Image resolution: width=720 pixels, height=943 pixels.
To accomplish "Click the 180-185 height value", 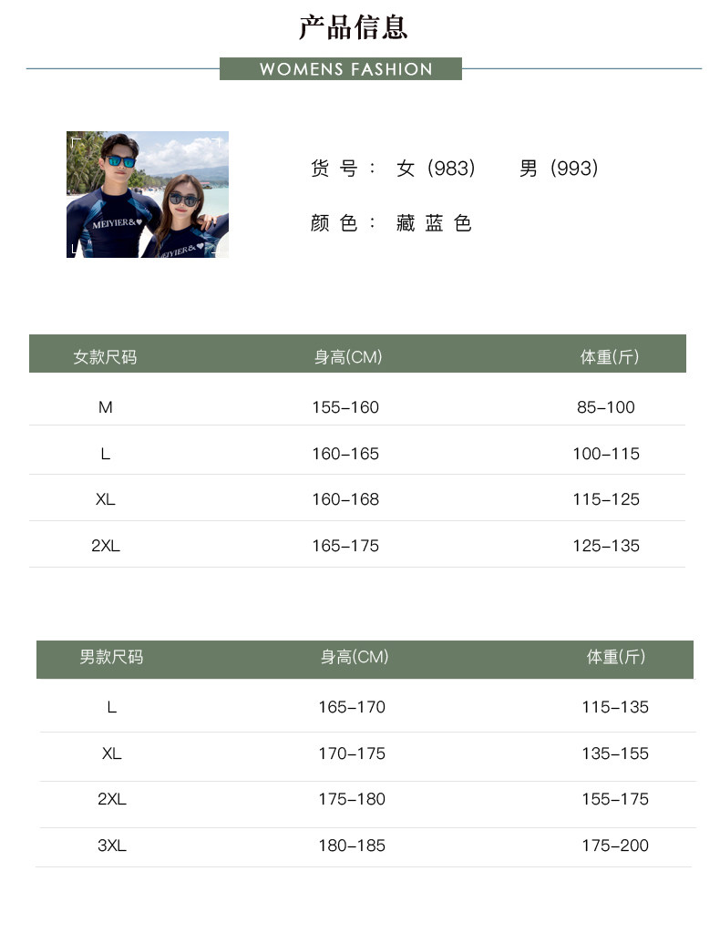I will pyautogui.click(x=352, y=846).
